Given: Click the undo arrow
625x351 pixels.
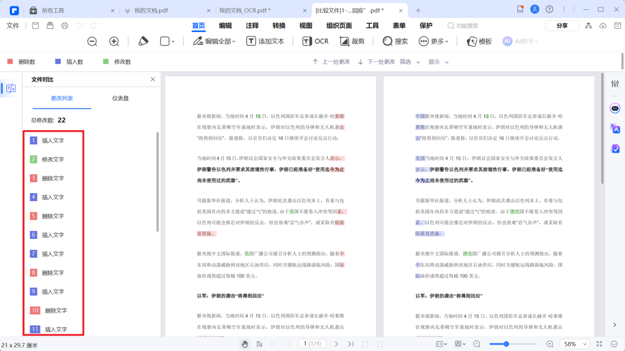Looking at the screenshot, I should pyautogui.click(x=79, y=25).
